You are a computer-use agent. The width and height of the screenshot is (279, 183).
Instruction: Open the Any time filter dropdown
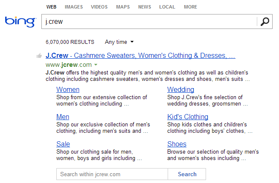pyautogui.click(x=119, y=42)
